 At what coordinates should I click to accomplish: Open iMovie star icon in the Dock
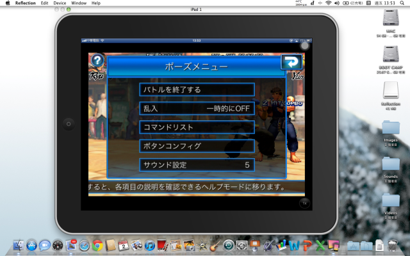click(x=202, y=246)
